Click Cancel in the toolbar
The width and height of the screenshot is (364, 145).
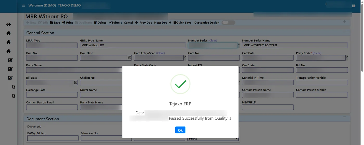tap(128, 23)
